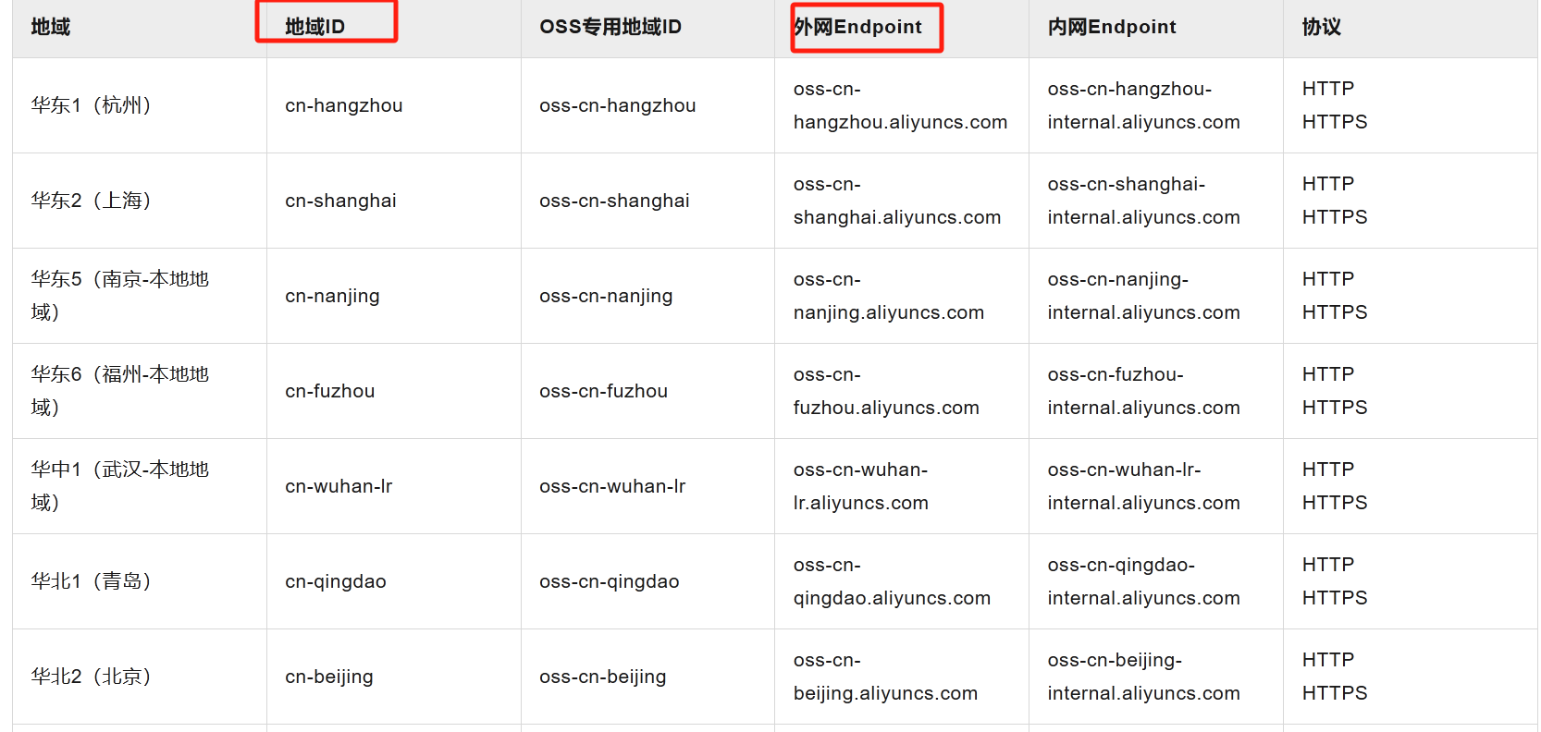Click oss-cn-shanghai.aliyuncs.com public endpoint
Image resolution: width=1541 pixels, height=732 pixels.
point(897,201)
